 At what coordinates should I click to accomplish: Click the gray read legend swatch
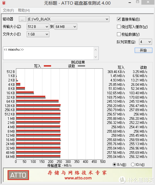pos(81,66)
